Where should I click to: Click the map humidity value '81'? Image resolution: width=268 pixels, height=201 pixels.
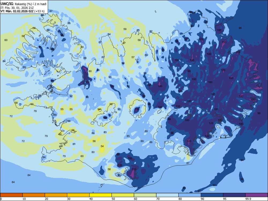pos(74,144)
